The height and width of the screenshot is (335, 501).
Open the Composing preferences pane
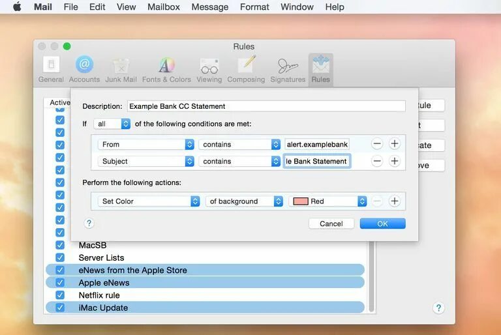pos(246,70)
